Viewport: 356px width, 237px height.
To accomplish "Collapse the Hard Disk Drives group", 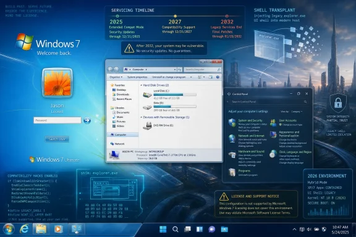I will 141,85.
